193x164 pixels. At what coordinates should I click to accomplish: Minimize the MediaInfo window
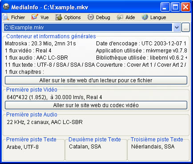pos(165,7)
